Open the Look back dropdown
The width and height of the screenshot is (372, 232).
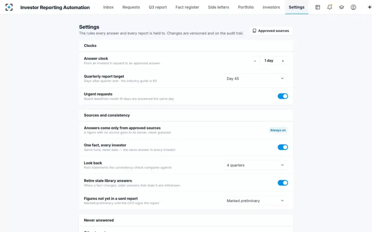[x=255, y=165]
